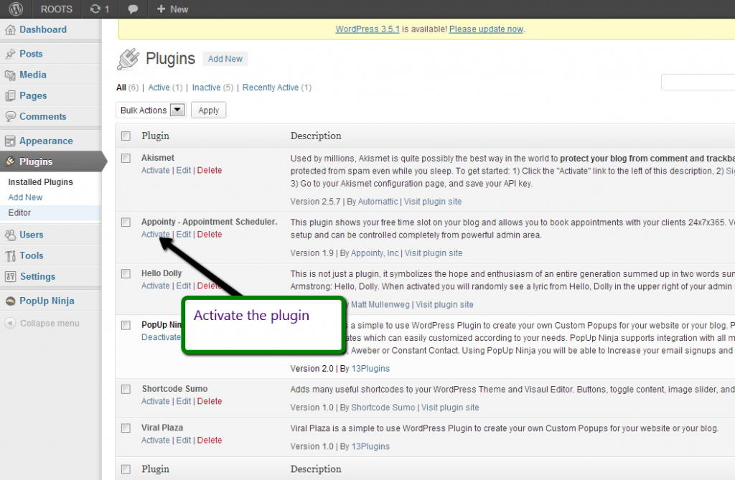Toggle select-all checkbox in table header
This screenshot has height=480, width=735.
[126, 136]
